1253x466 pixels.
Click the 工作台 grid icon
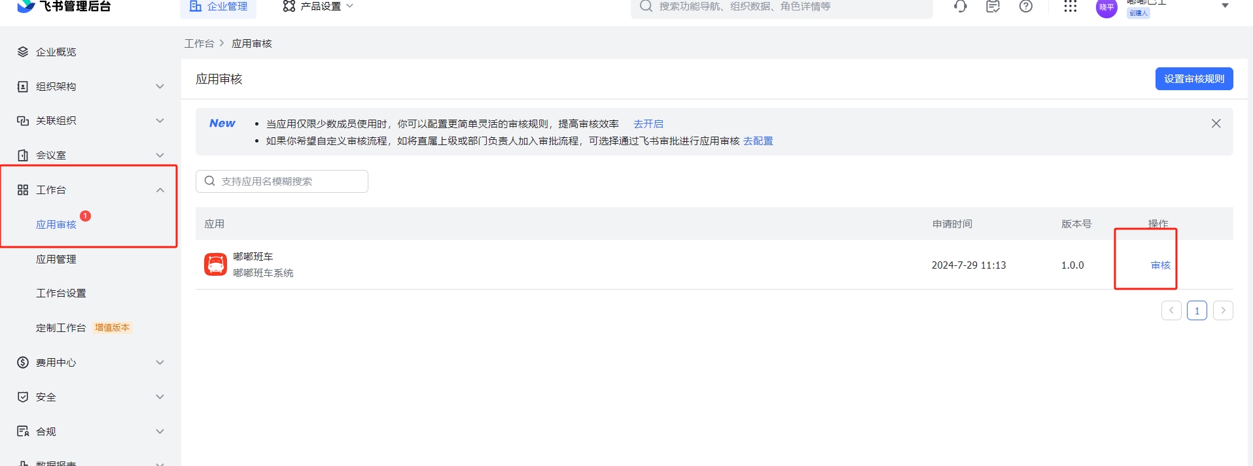pos(23,190)
